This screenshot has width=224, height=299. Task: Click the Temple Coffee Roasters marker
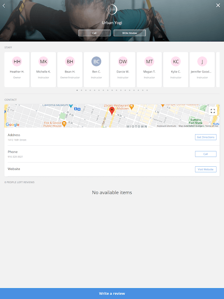coord(163,105)
